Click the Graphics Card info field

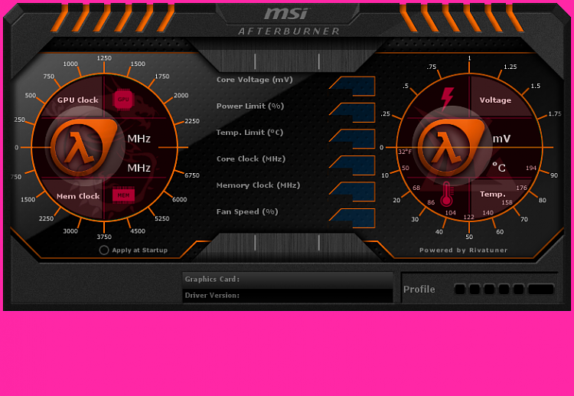[x=288, y=280]
